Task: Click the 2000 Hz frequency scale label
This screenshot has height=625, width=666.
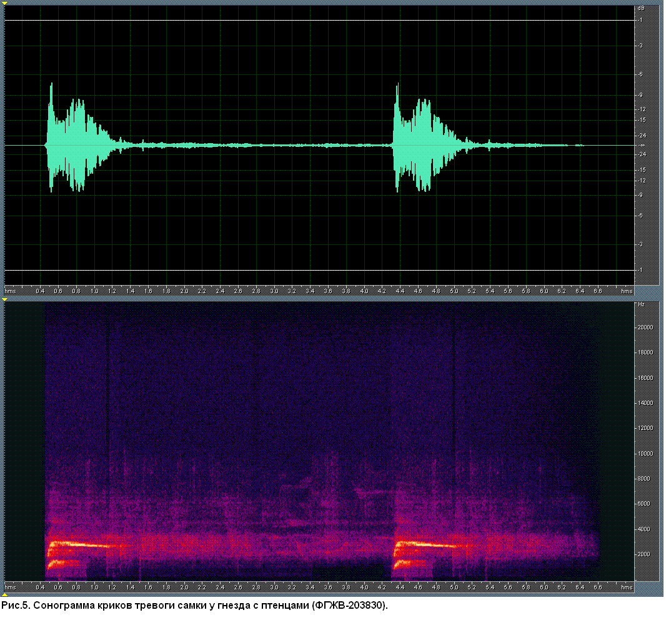Action: pos(644,554)
